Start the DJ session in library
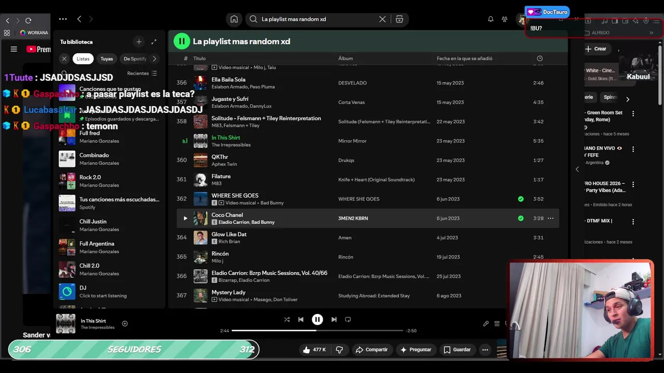664x373 pixels. point(109,291)
